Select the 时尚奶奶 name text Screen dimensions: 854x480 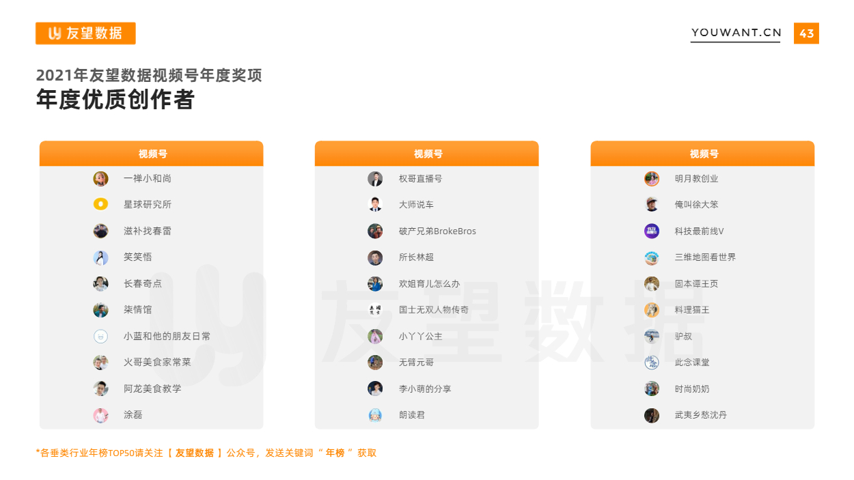click(692, 389)
